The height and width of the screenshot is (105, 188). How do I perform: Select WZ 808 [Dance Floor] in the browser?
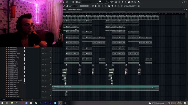14,97
